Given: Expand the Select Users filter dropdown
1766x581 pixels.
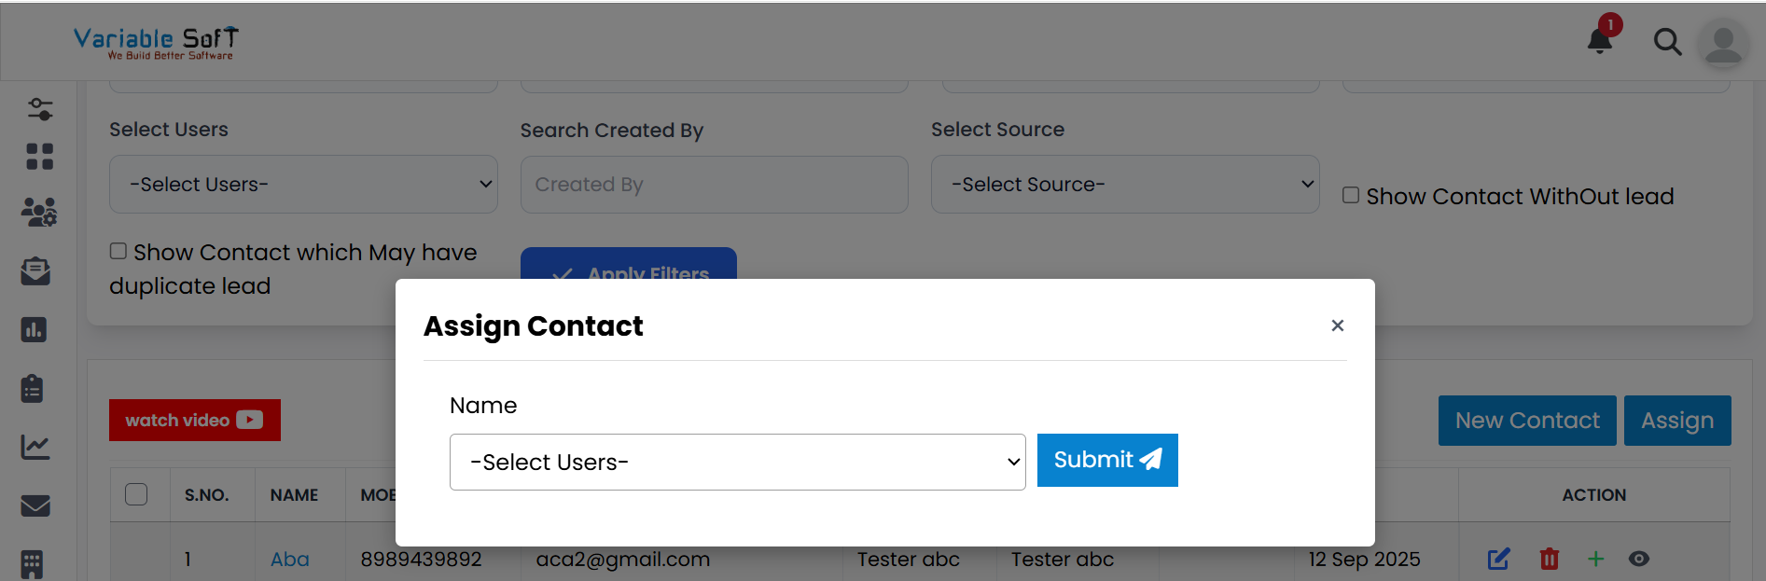Looking at the screenshot, I should tap(303, 184).
